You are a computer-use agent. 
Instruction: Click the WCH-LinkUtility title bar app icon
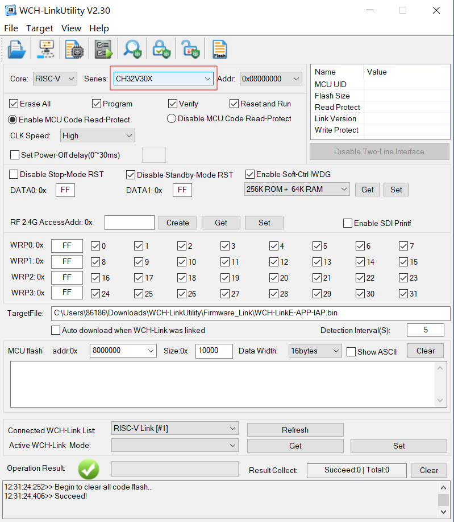tap(11, 10)
